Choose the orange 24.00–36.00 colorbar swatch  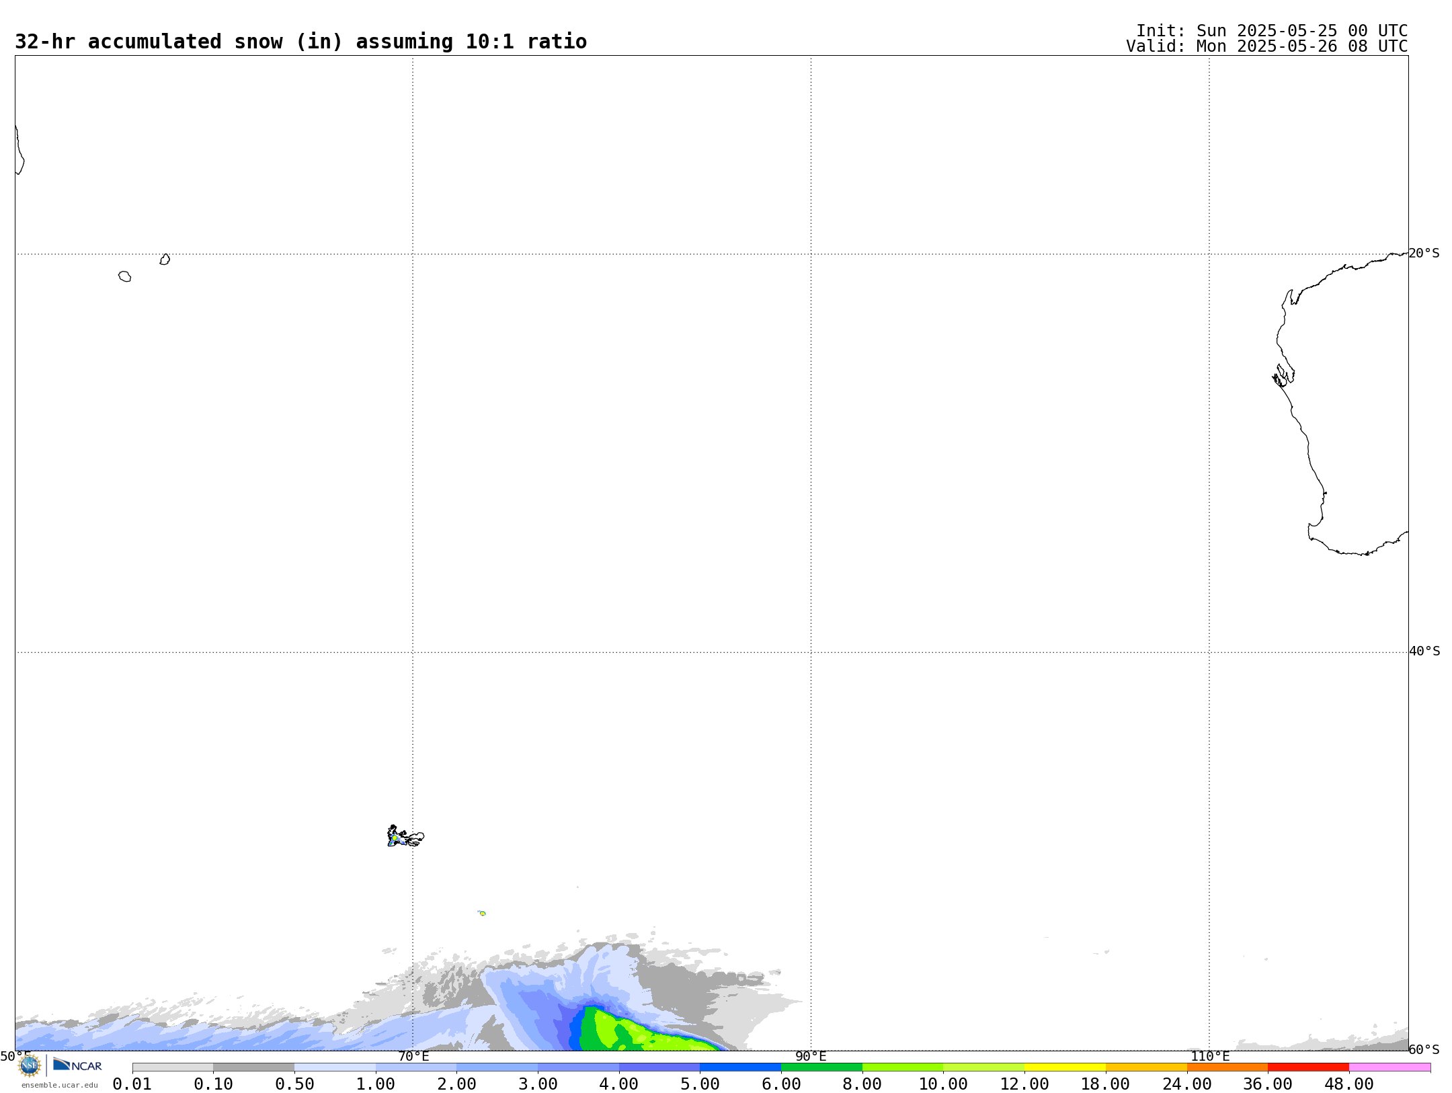point(1227,1067)
